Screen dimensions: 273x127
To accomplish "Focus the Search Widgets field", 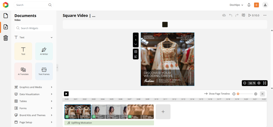I will pyautogui.click(x=34, y=28).
